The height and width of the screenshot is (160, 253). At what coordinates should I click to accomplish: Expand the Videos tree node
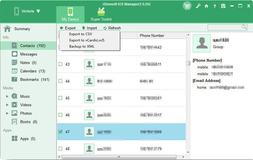7,105
